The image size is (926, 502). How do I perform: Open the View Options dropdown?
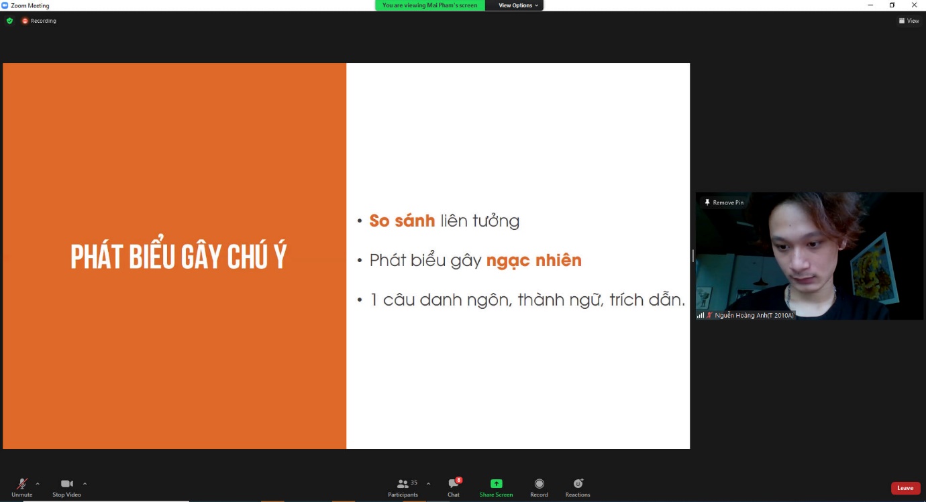[518, 5]
